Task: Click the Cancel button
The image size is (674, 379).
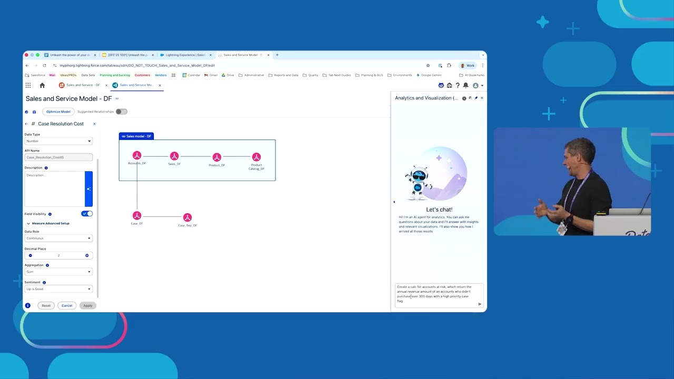Action: [67, 305]
